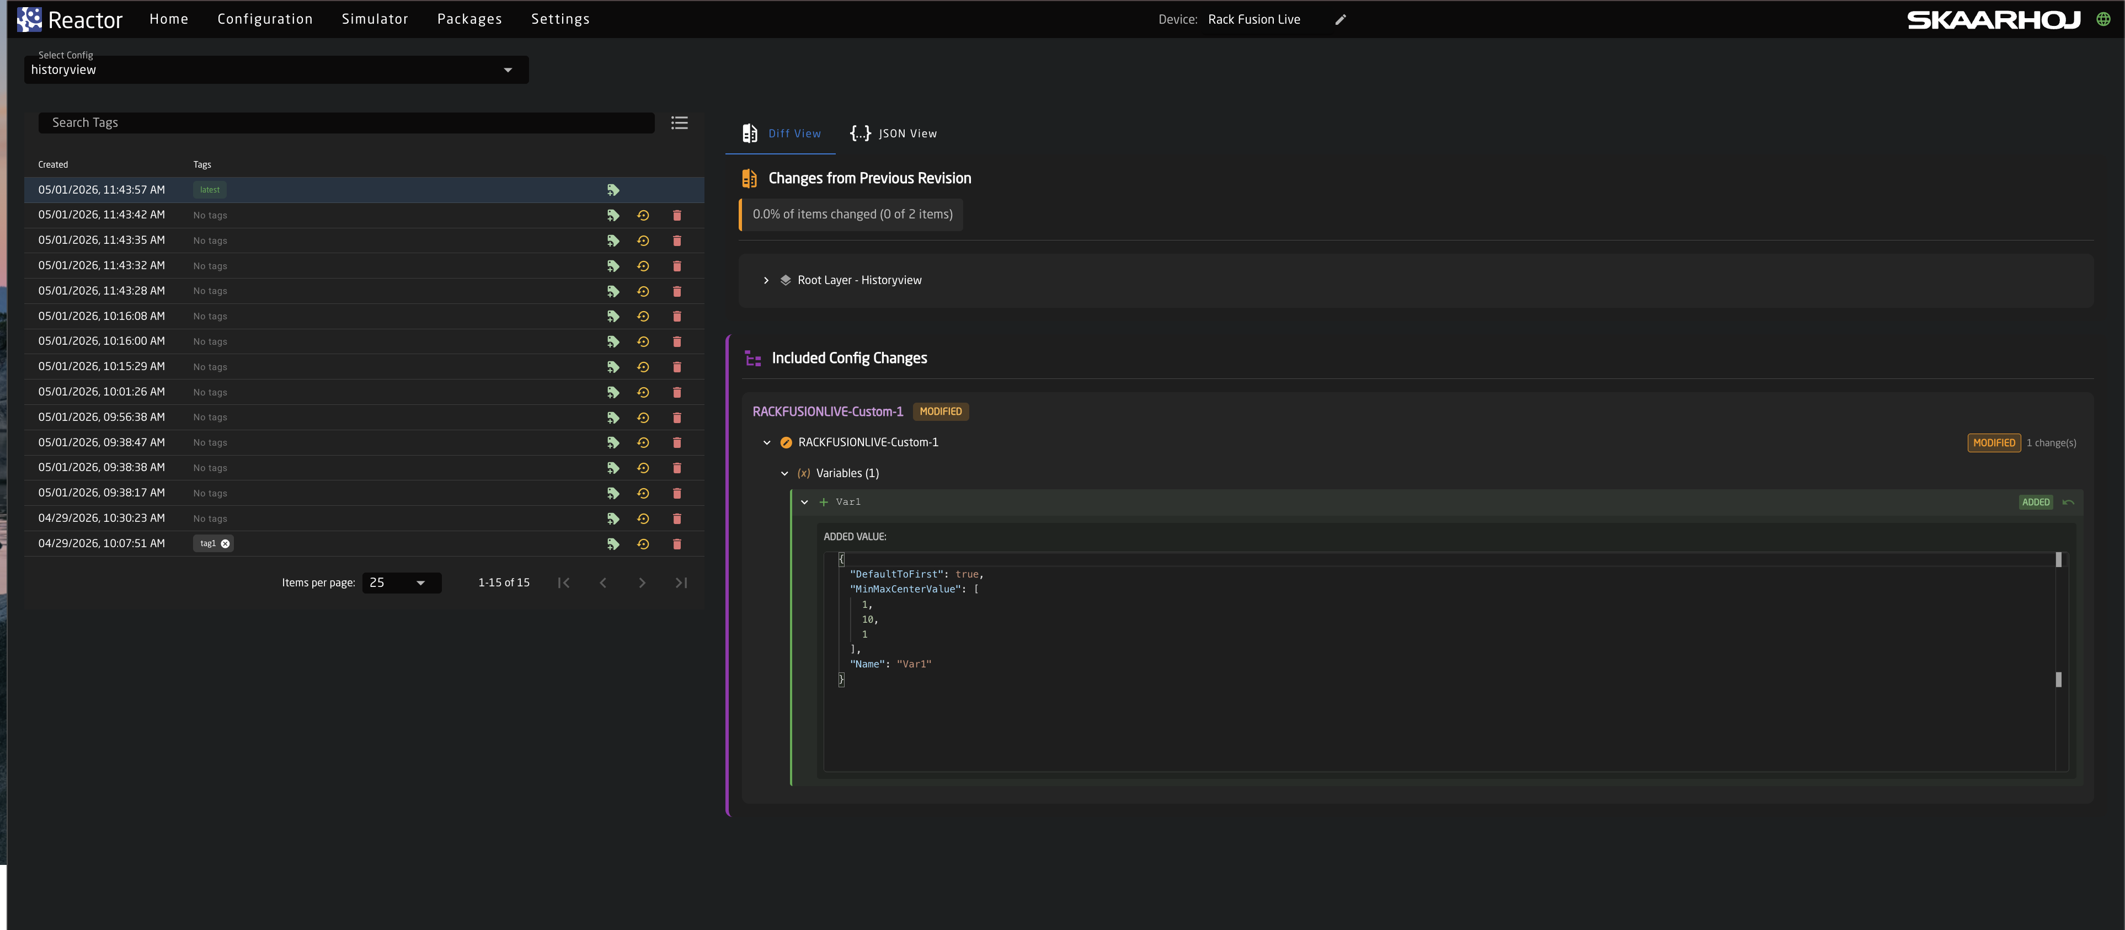The image size is (2125, 930).
Task: Open the tag list filter icon
Action: coord(679,123)
